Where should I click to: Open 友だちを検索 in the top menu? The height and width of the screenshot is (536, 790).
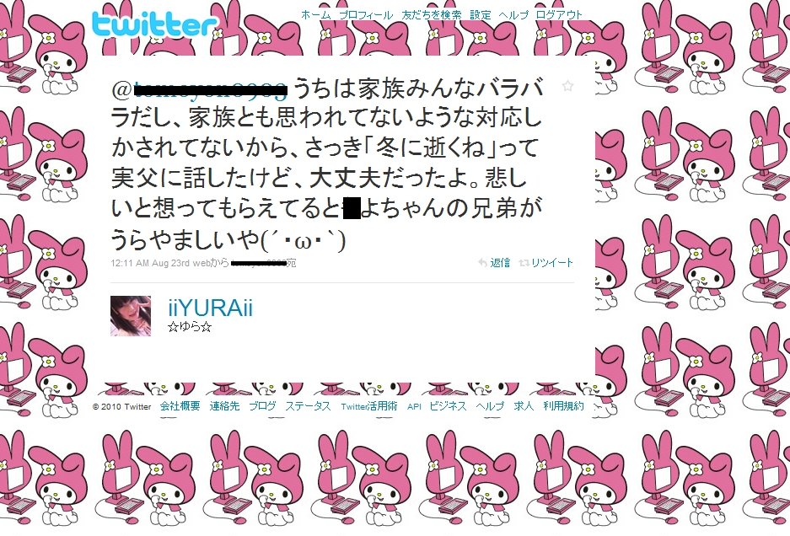click(x=432, y=15)
